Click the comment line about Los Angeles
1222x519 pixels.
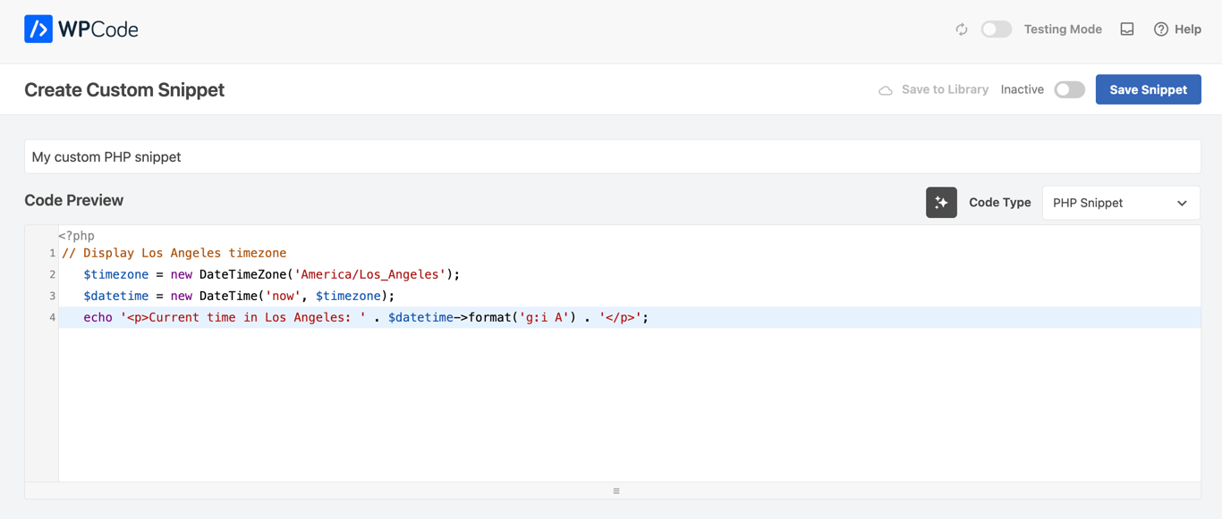point(174,253)
